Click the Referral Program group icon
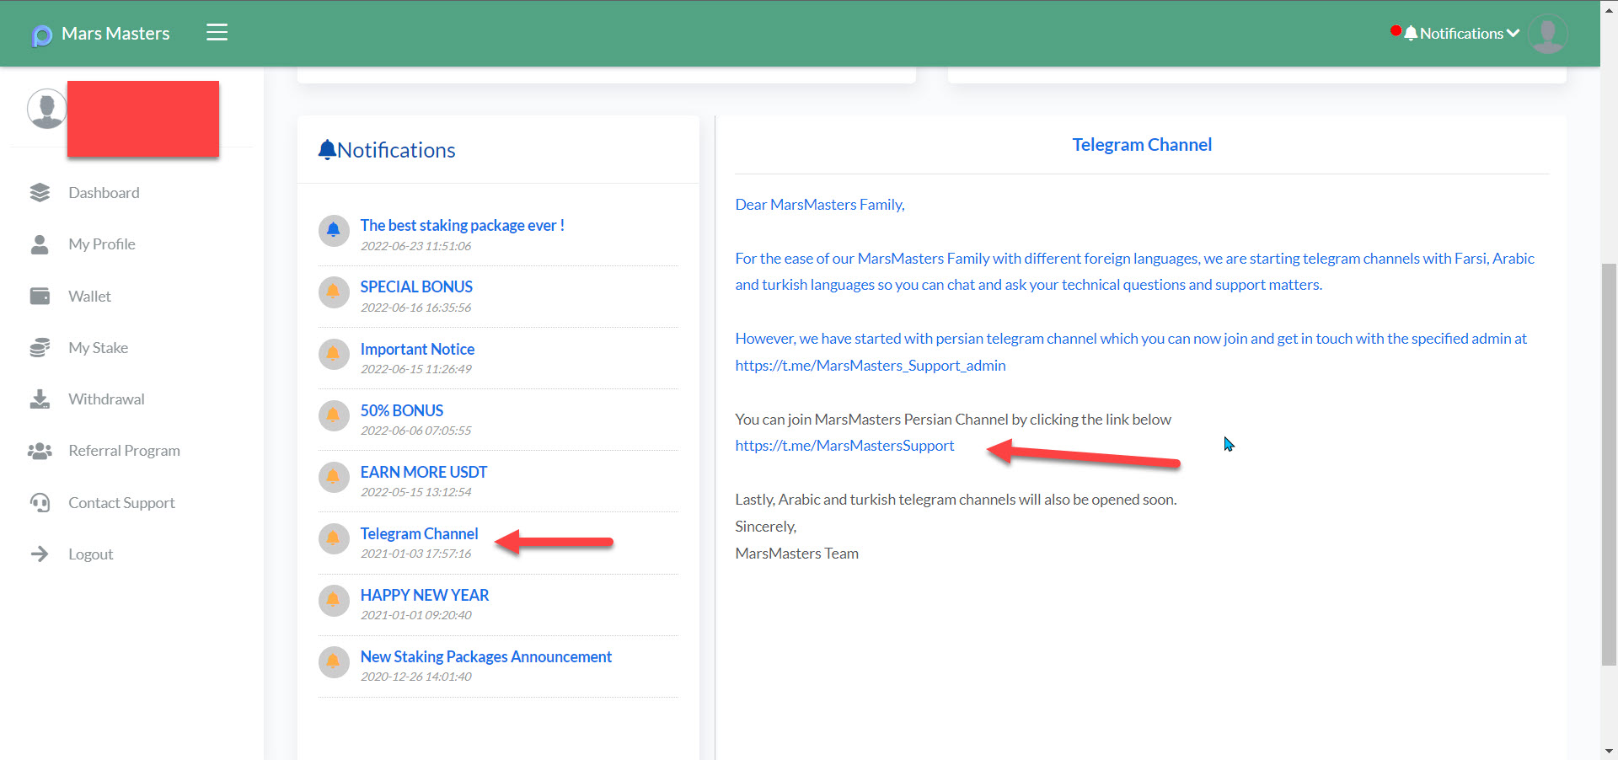Screen dimensions: 1618x760 [40, 451]
